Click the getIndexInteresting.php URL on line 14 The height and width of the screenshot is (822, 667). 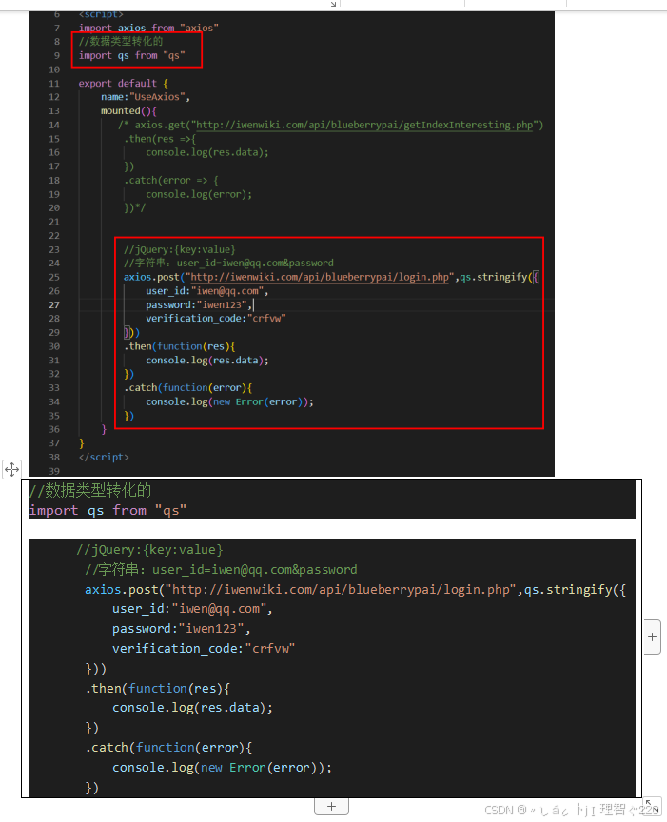(363, 125)
